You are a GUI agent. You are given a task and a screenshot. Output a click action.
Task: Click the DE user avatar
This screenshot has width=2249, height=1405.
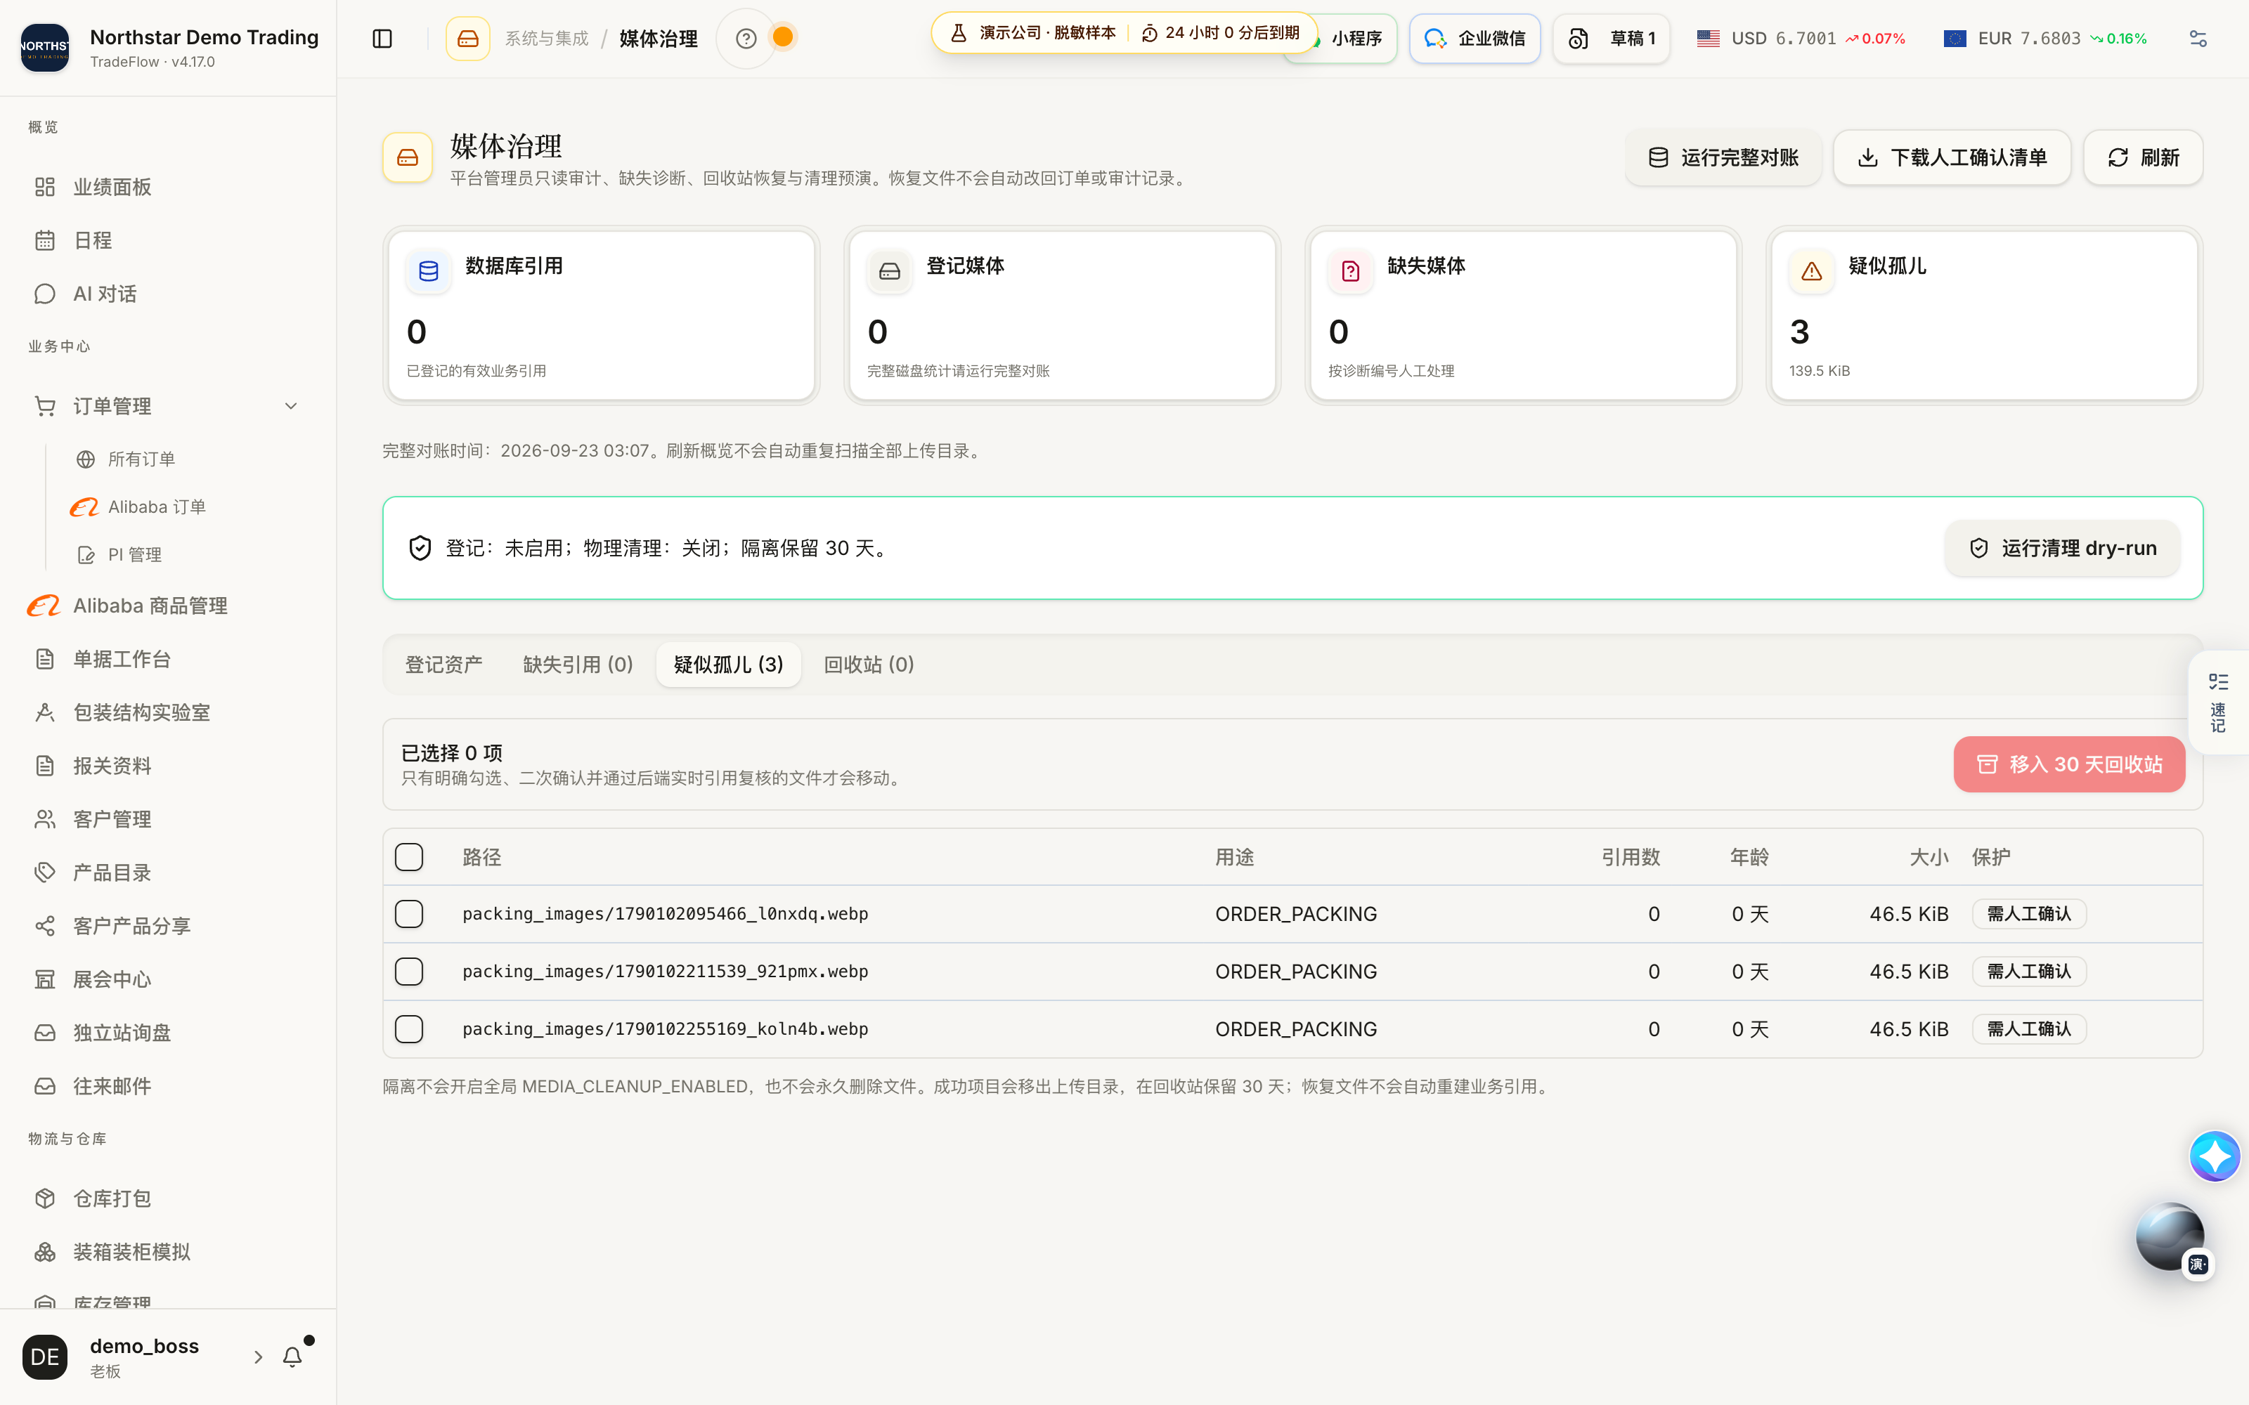pos(44,1357)
